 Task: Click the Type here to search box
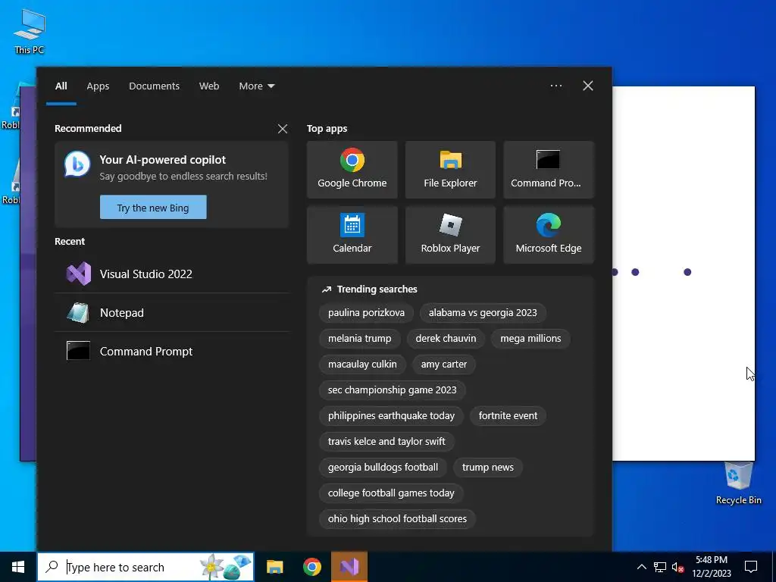click(145, 567)
